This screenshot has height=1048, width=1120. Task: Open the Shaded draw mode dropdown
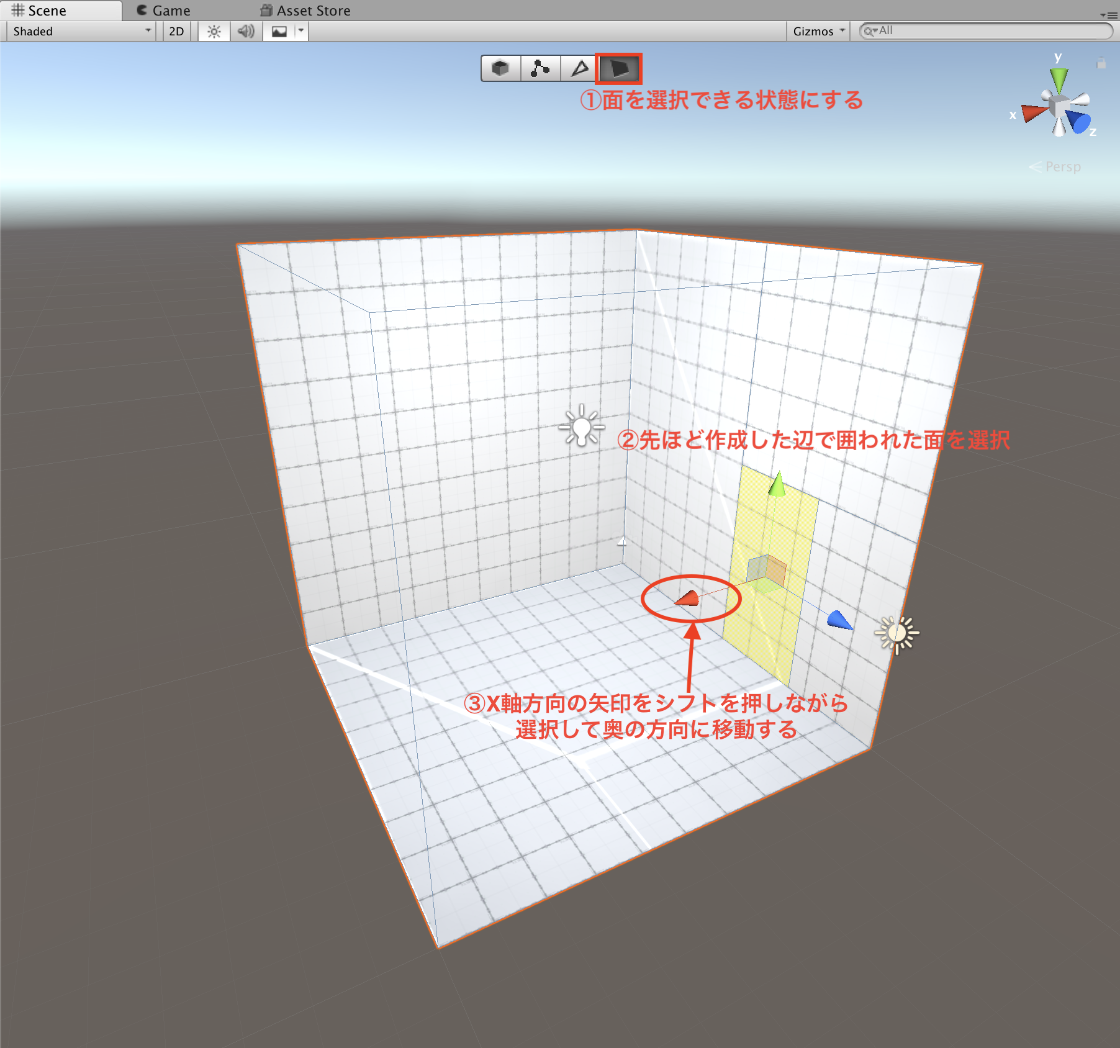tap(81, 31)
